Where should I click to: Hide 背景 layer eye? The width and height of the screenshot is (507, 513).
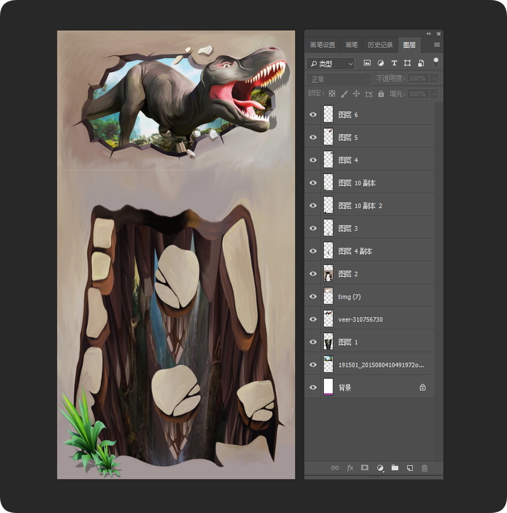313,388
